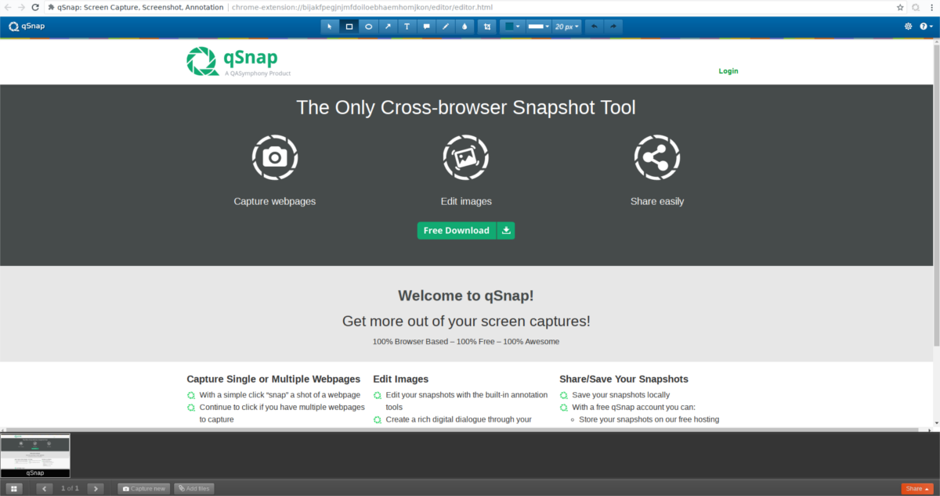Reload the page in the browser
This screenshot has height=496, width=940.
[x=35, y=7]
